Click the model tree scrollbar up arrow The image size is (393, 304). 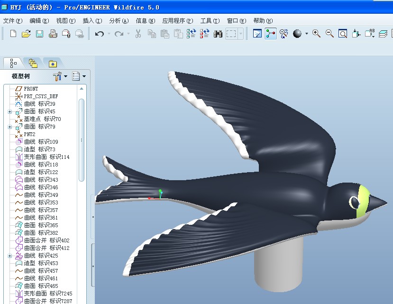click(x=82, y=89)
